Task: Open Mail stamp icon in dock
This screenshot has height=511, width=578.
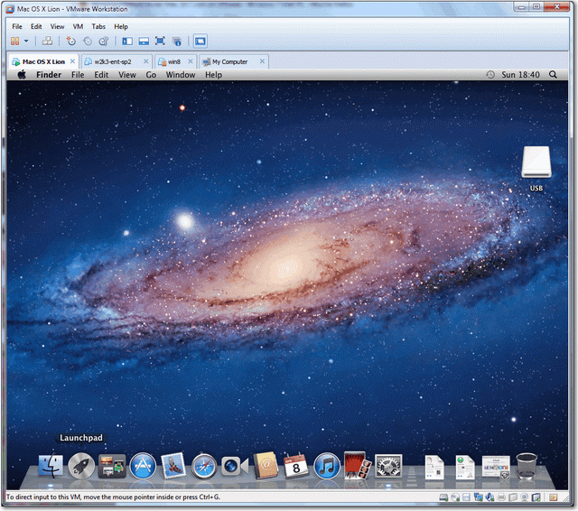Action: (173, 465)
